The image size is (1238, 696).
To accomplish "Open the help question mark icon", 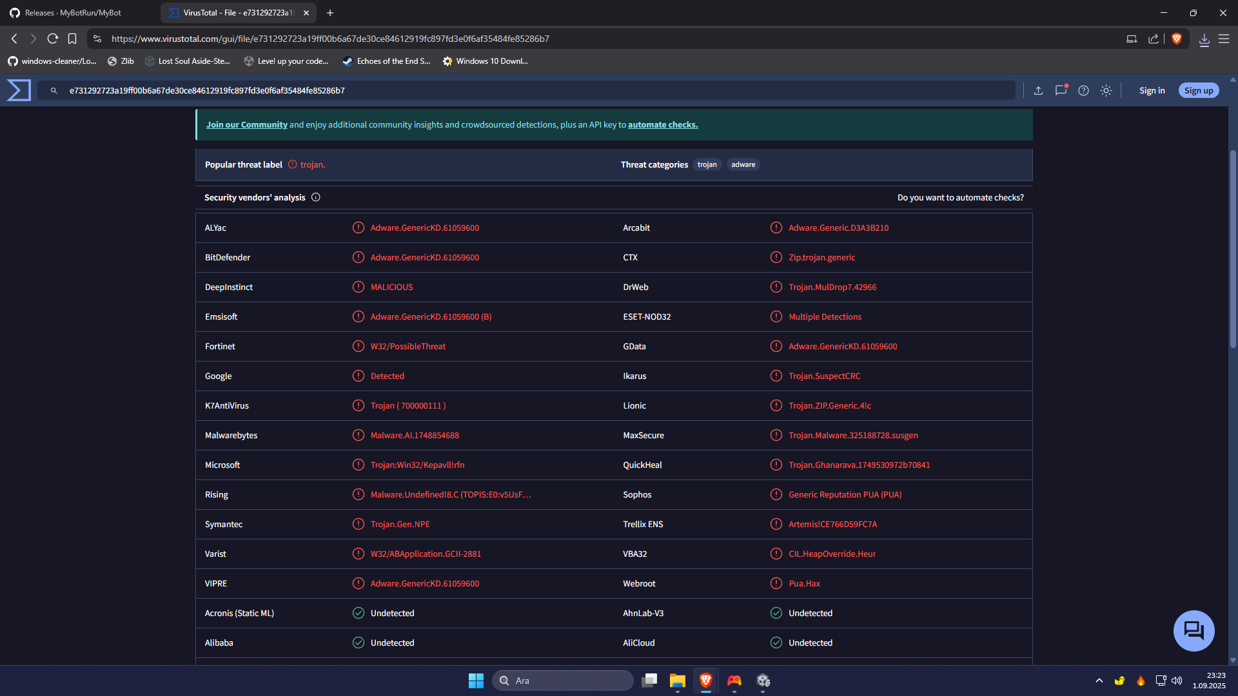I will coord(1083,91).
